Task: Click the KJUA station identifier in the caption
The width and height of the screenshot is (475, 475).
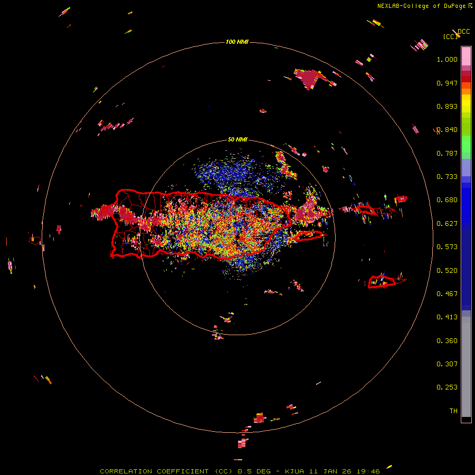Action: [294, 471]
